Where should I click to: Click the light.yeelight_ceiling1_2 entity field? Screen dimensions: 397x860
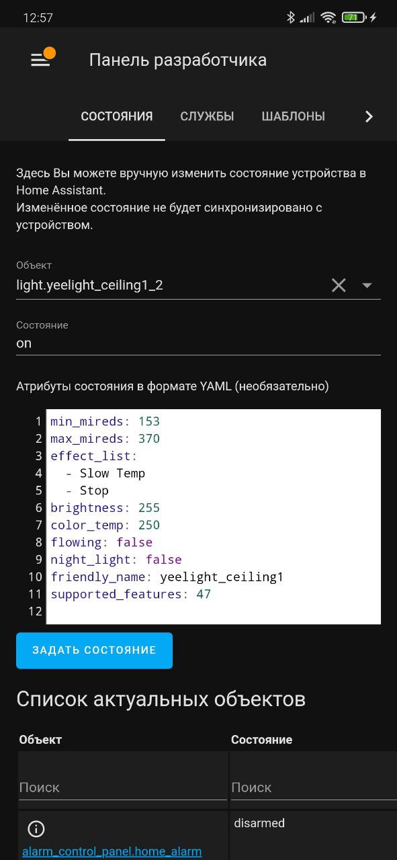(x=171, y=286)
